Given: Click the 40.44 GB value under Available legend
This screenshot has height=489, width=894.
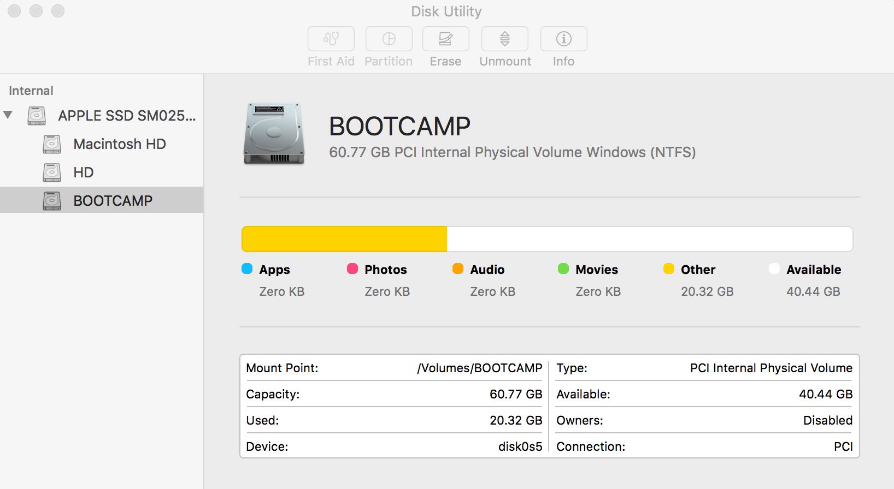Looking at the screenshot, I should pyautogui.click(x=813, y=291).
